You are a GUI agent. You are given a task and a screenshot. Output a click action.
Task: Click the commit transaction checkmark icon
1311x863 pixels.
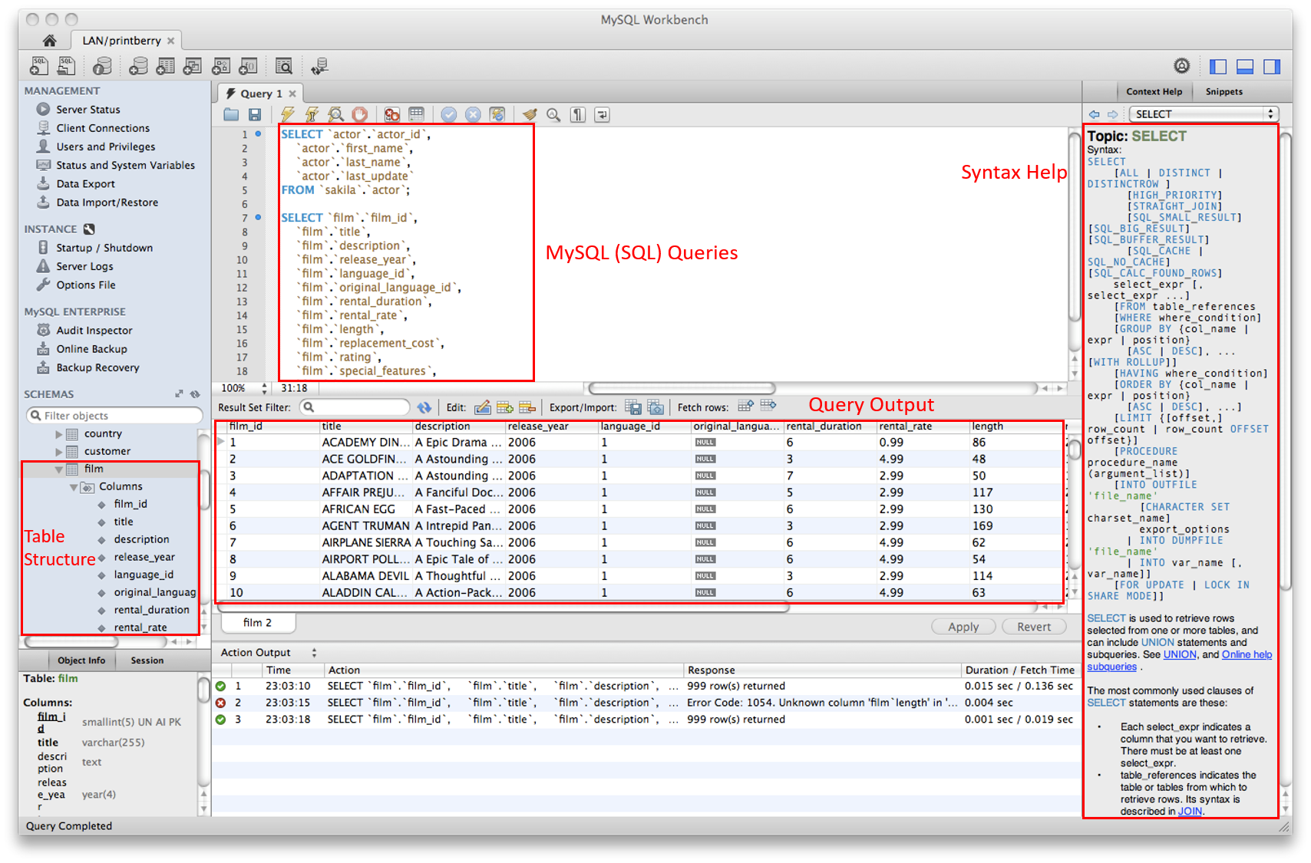[x=449, y=114]
